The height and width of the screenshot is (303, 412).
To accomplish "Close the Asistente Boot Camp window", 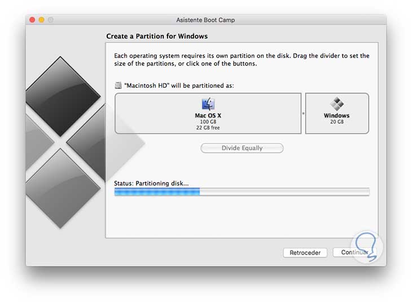I will coord(32,20).
